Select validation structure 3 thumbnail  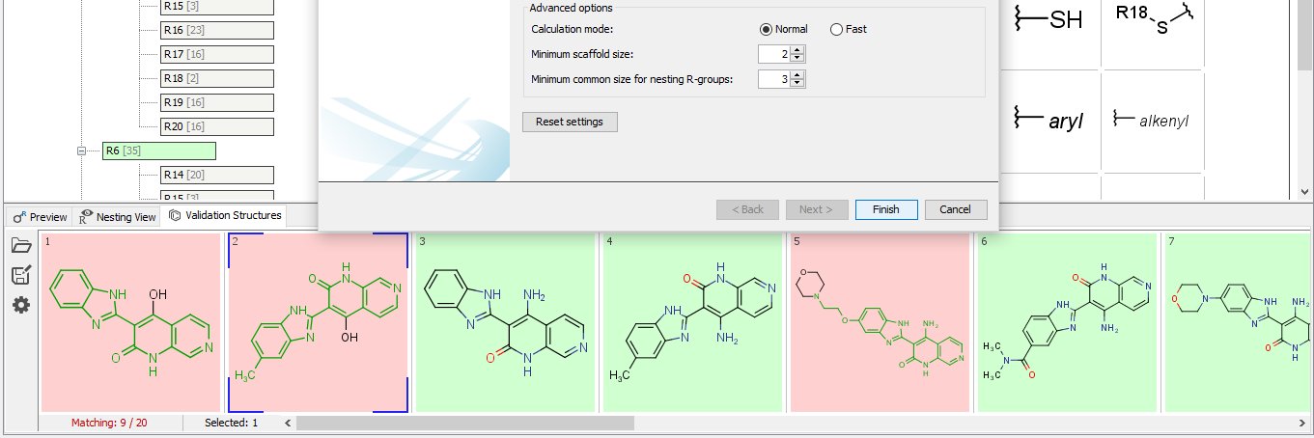point(506,322)
